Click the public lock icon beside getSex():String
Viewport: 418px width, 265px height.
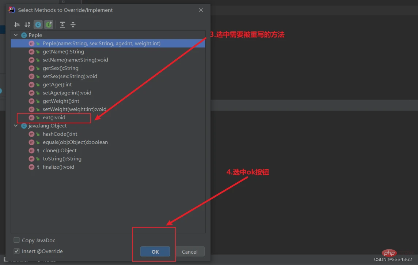38,68
